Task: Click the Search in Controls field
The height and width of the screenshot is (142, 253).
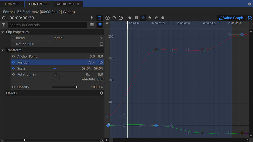Action: (47, 25)
